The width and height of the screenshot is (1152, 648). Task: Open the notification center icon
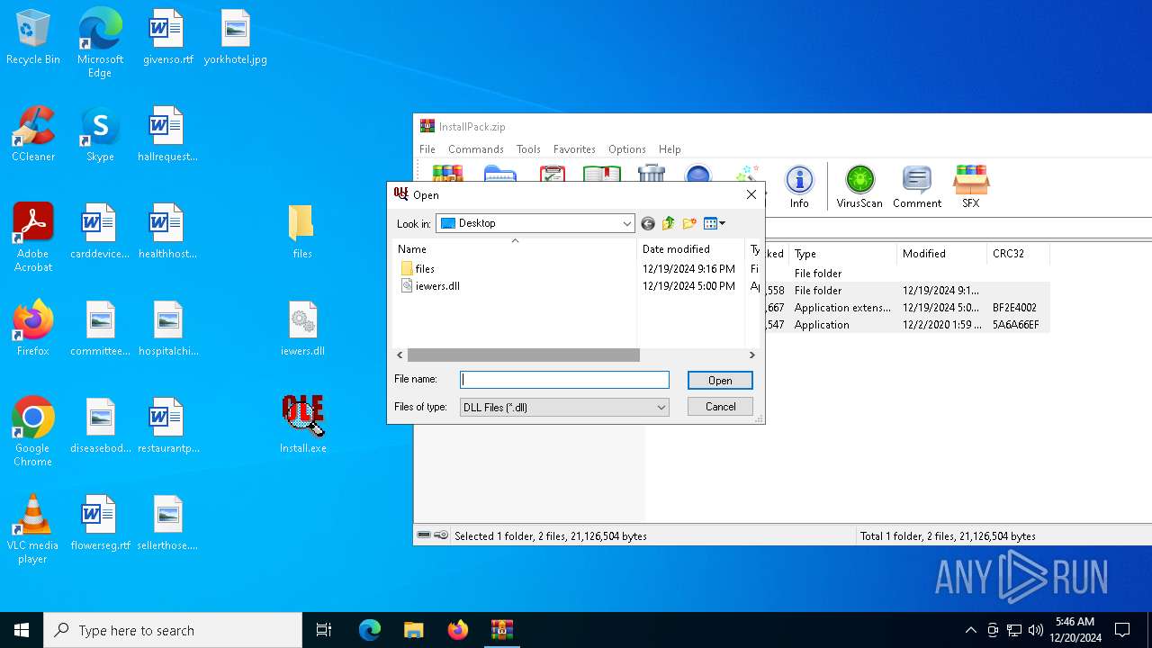(1122, 630)
